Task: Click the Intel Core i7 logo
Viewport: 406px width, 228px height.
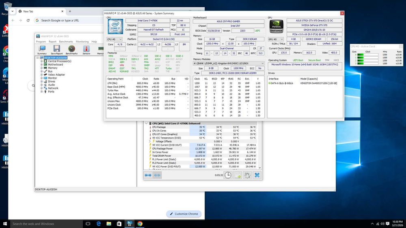Action: click(115, 26)
